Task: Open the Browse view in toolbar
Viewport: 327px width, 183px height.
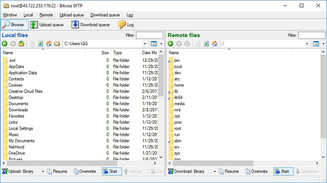Action: (15, 25)
